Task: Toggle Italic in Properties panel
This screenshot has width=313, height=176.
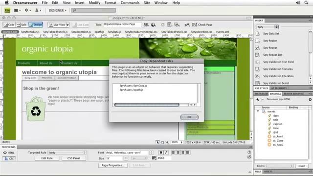Action: (166, 153)
